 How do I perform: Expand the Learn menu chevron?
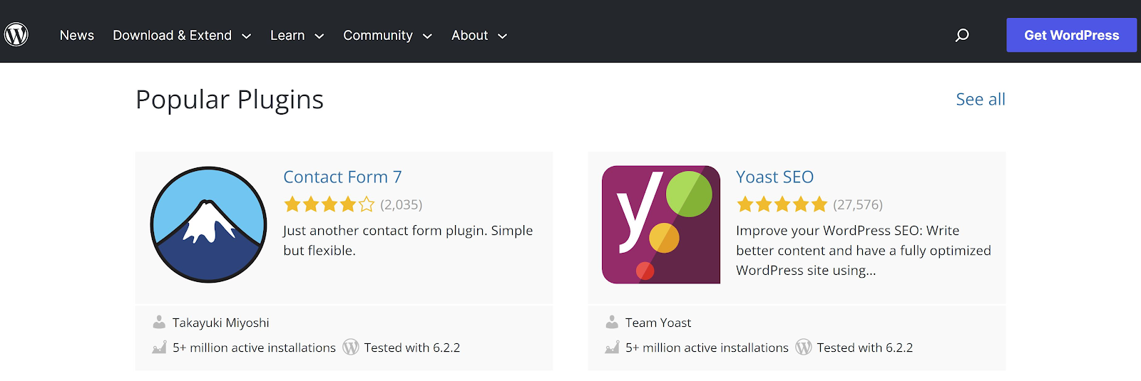(319, 36)
